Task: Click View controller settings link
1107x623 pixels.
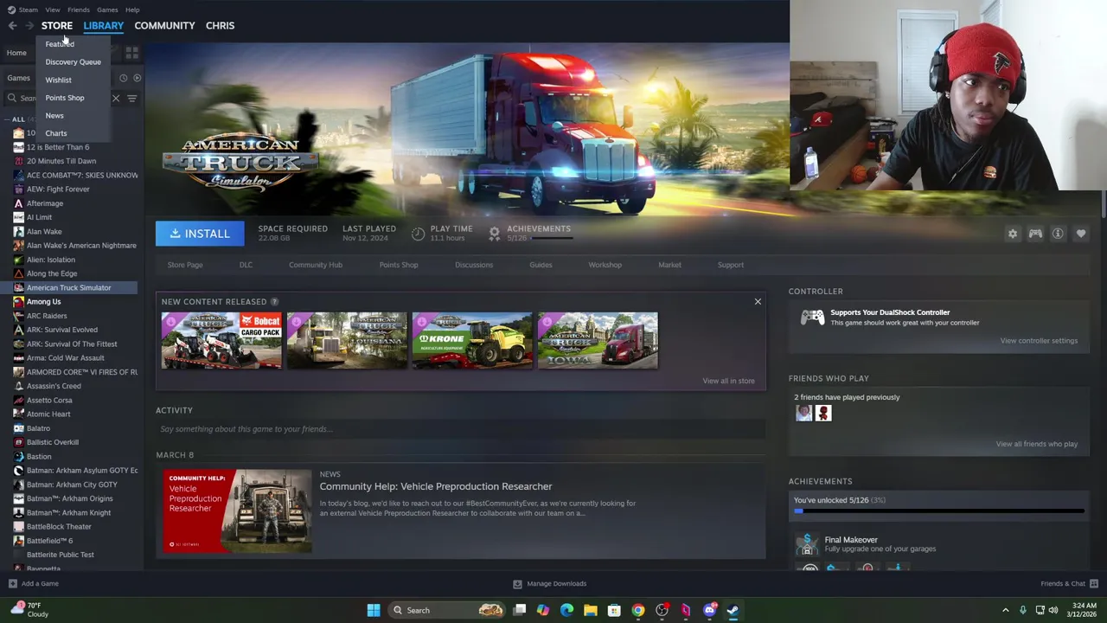Action: point(1039,341)
